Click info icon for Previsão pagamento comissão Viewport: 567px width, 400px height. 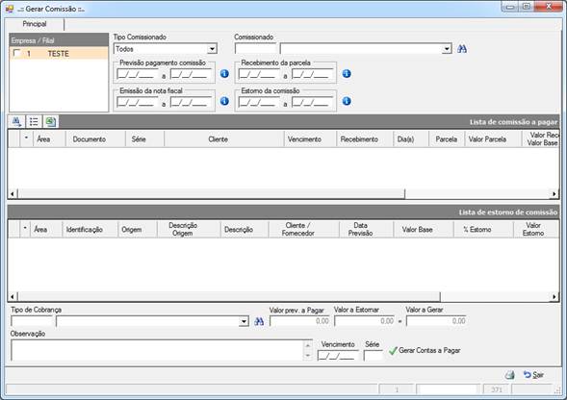coord(224,74)
